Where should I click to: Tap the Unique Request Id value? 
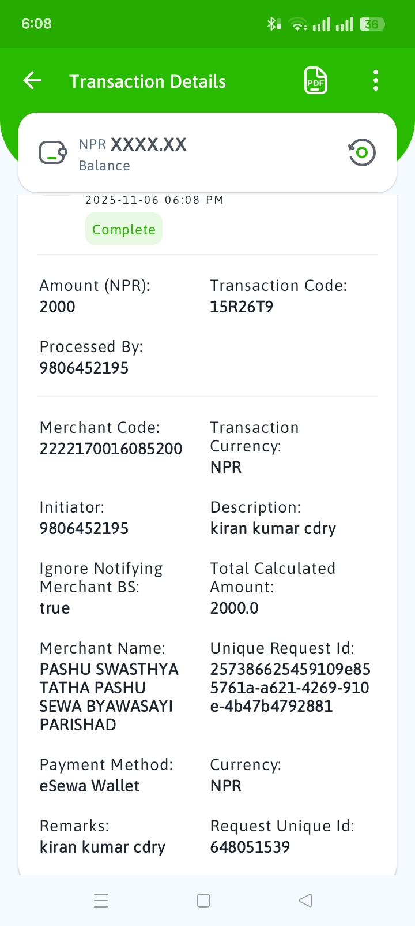(x=290, y=688)
